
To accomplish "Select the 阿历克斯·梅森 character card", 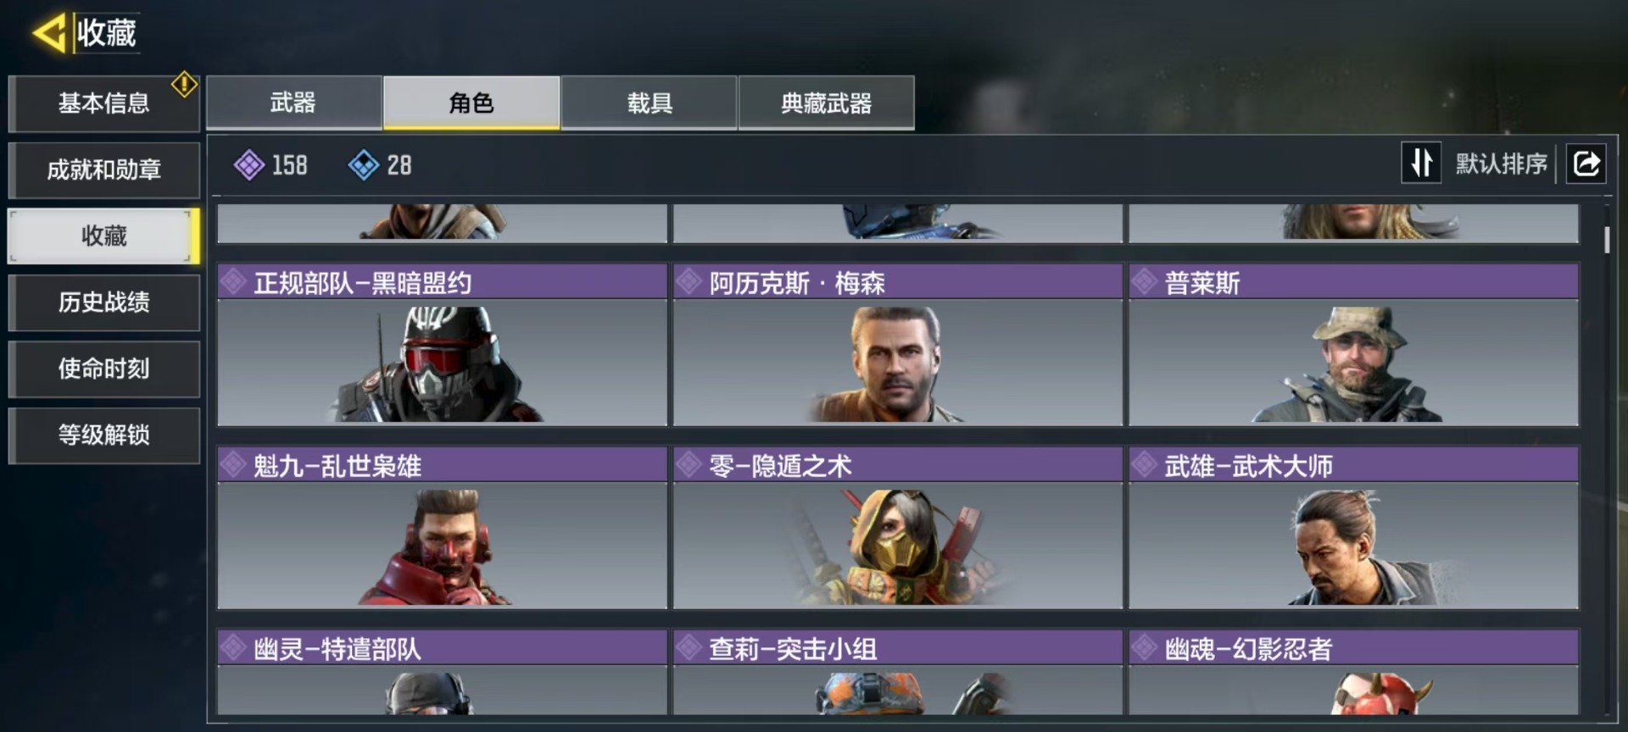I will point(898,345).
